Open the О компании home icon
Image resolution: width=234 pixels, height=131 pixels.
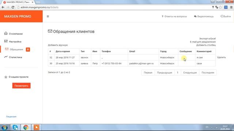tap(6, 33)
